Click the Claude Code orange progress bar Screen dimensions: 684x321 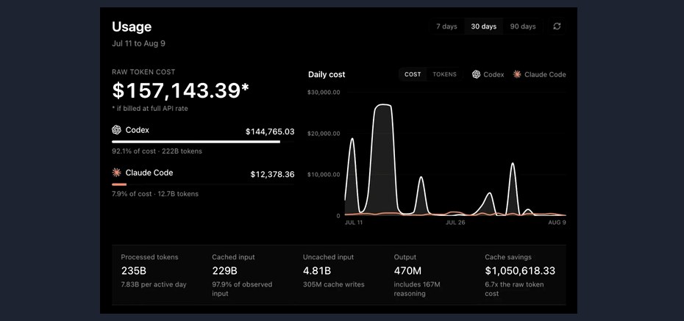click(x=119, y=184)
